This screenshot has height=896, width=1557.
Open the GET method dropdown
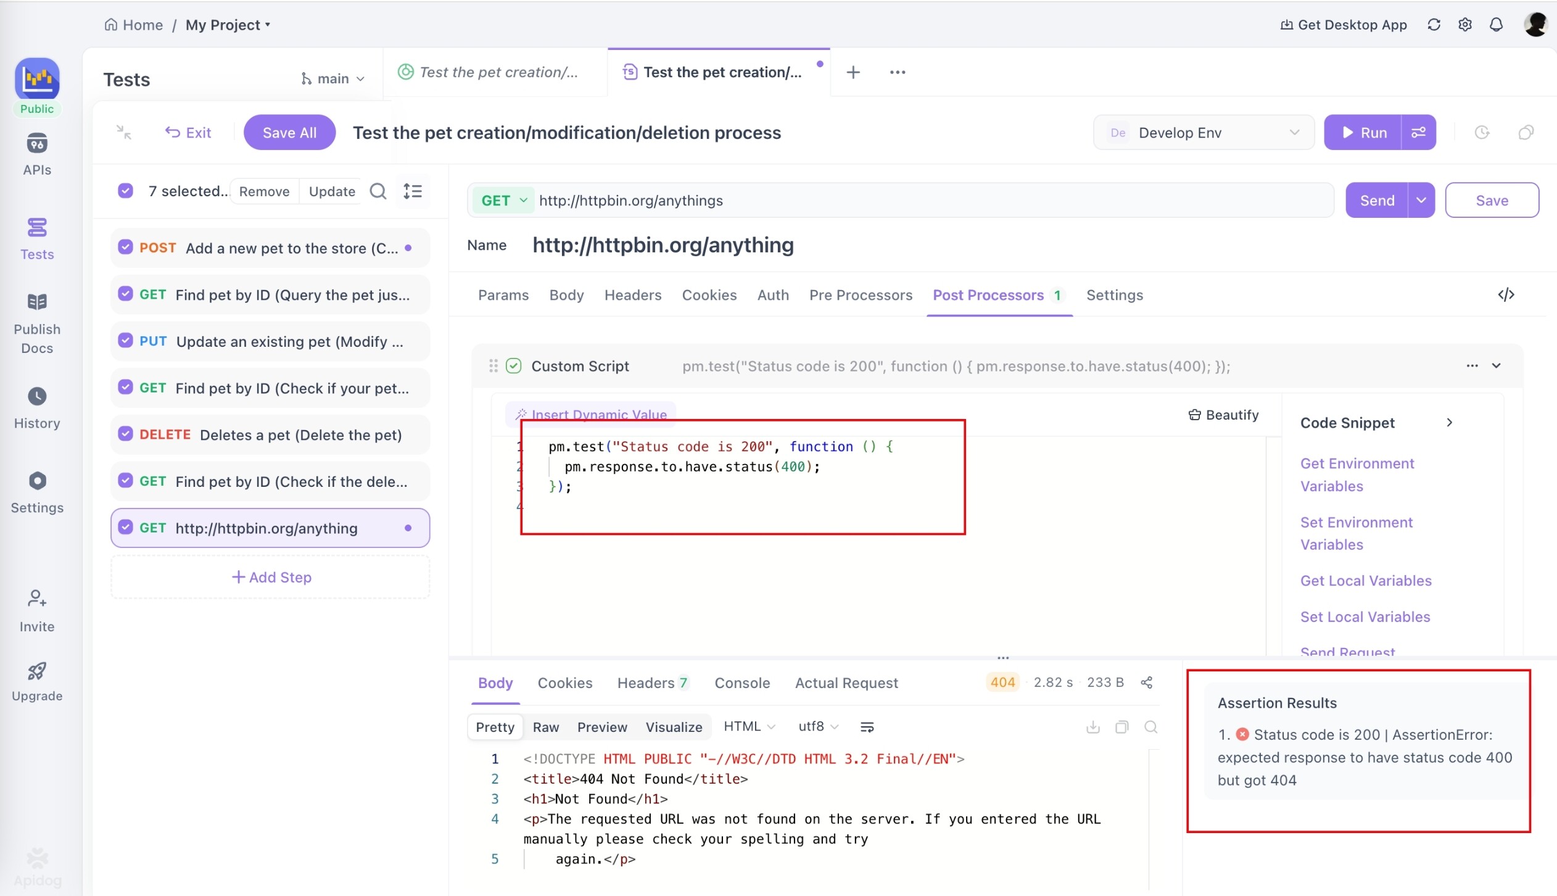point(503,201)
